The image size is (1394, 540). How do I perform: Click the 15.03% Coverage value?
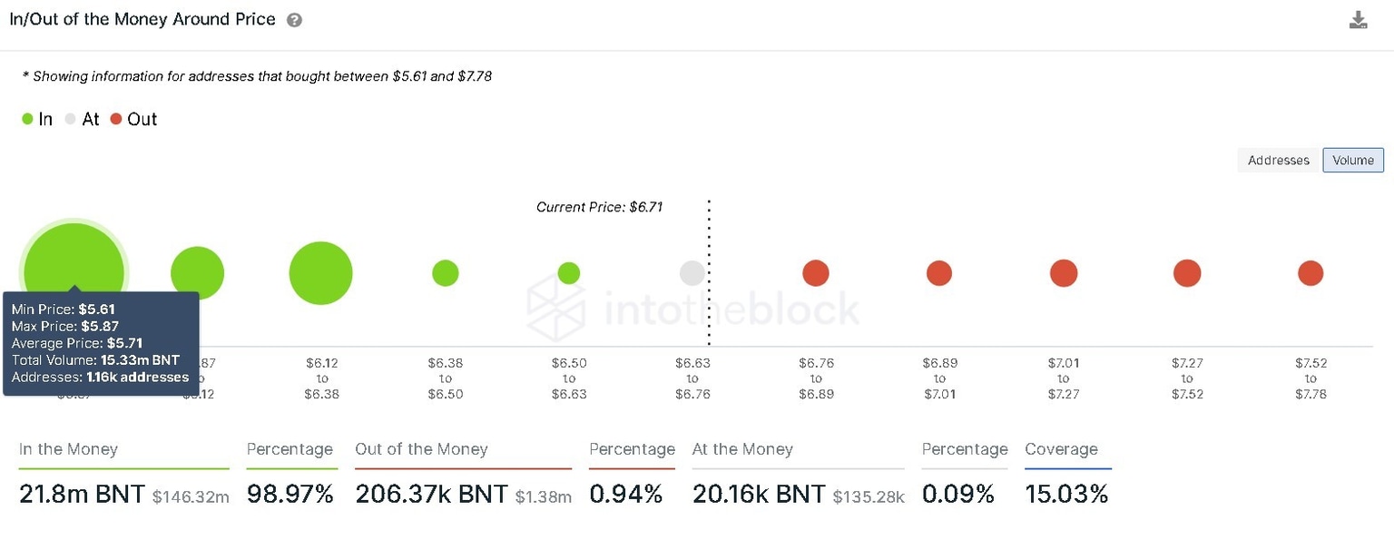pos(1068,494)
